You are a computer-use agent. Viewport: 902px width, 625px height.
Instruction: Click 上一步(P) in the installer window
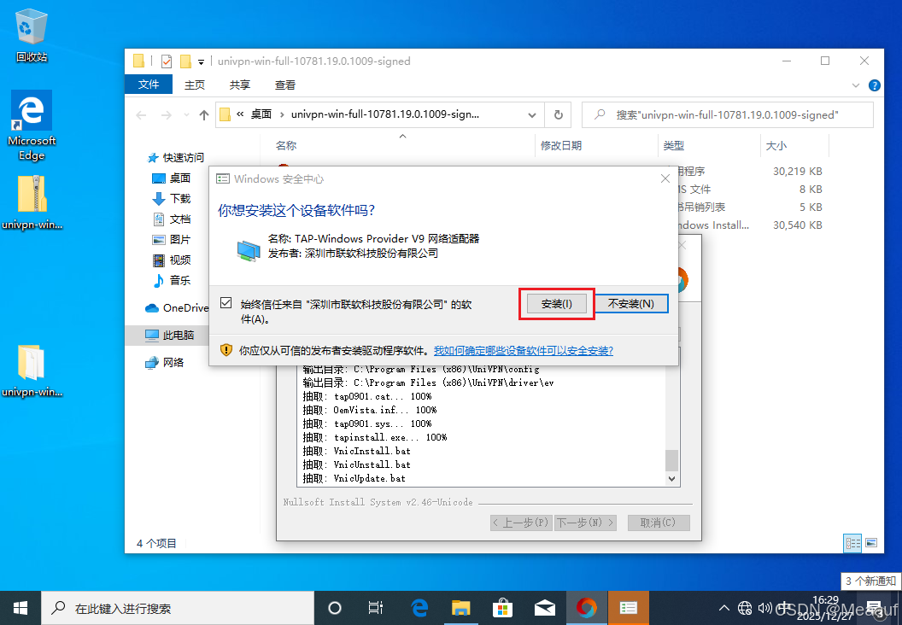521,523
